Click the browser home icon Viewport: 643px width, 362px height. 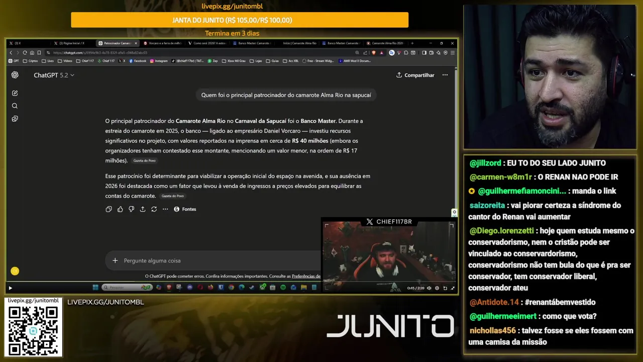[32, 53]
